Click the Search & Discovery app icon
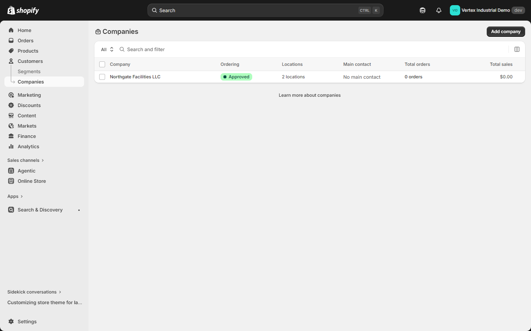This screenshot has width=531, height=331. pos(11,210)
